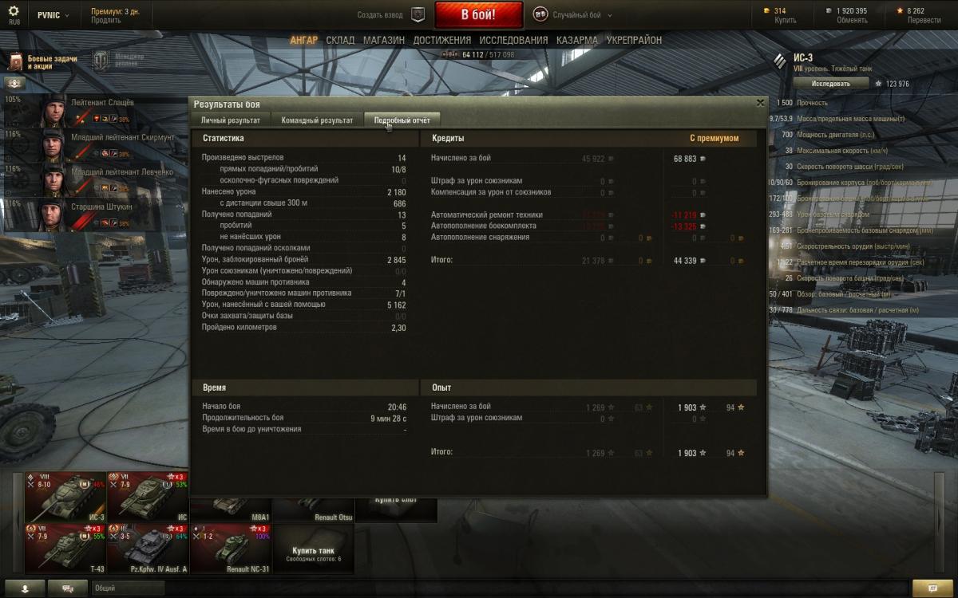
Task: Open the Случайный бой battle type dropdown
Action: (x=583, y=15)
